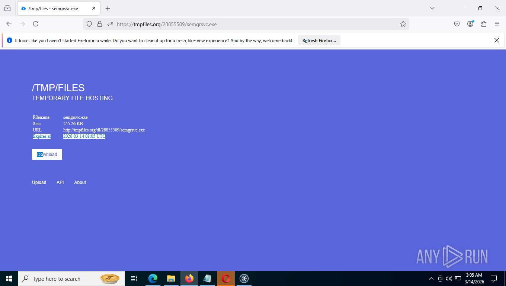Open a new tab with plus button

[x=108, y=8]
